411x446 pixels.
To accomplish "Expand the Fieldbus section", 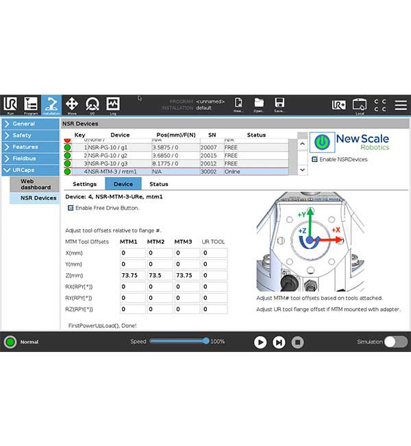I will (30, 159).
